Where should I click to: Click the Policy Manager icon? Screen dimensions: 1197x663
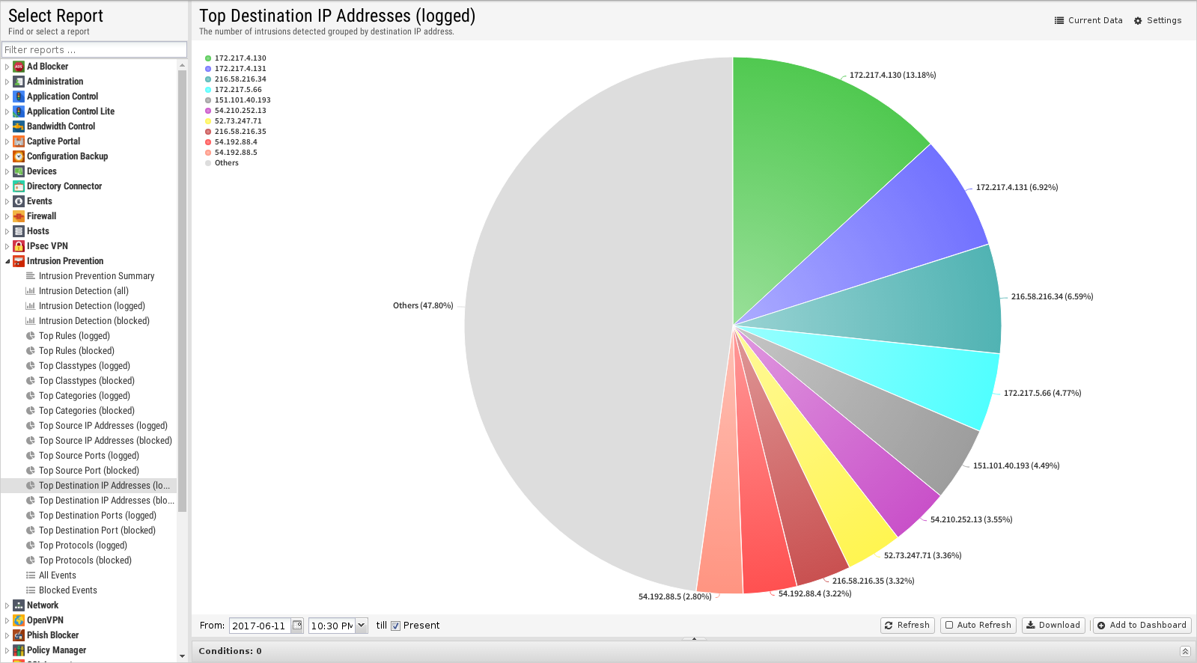19,650
